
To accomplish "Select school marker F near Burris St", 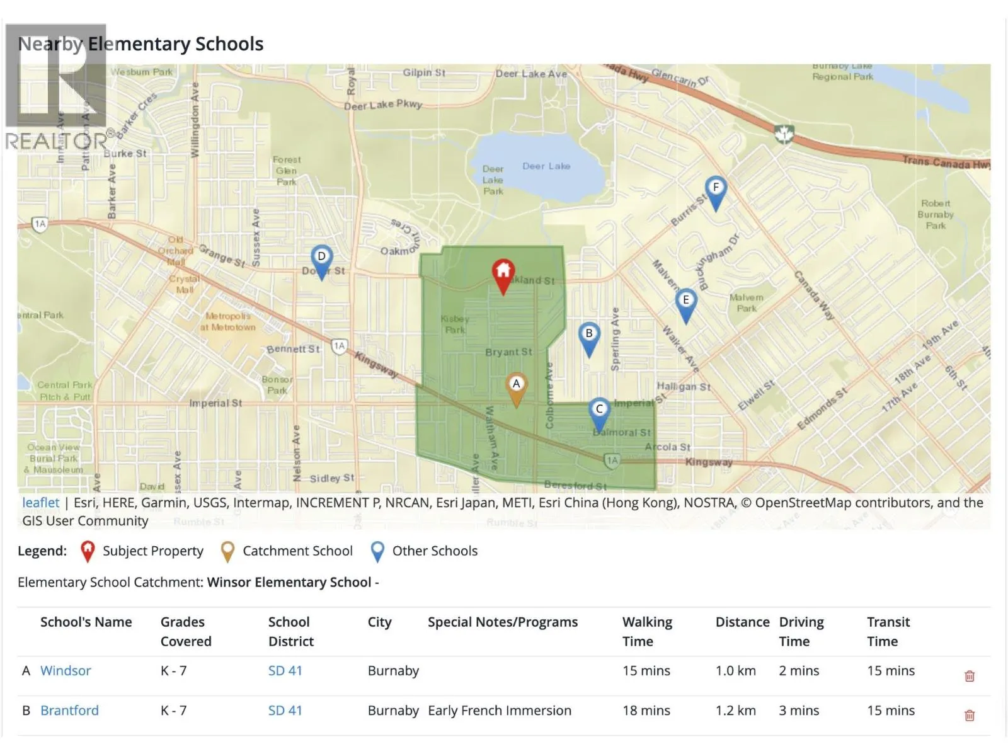I will (x=715, y=190).
